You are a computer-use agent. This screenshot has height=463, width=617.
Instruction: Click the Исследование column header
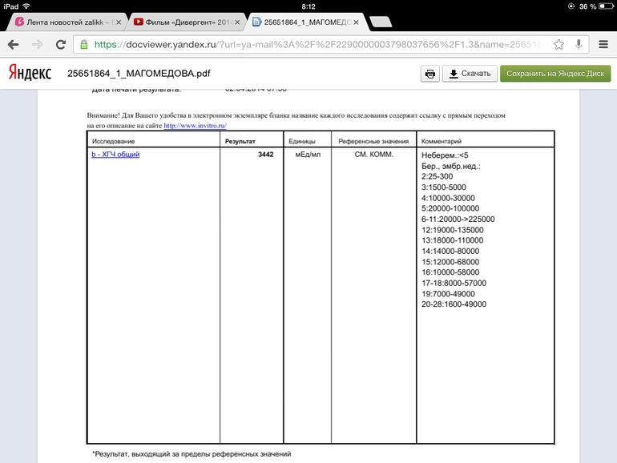[113, 141]
